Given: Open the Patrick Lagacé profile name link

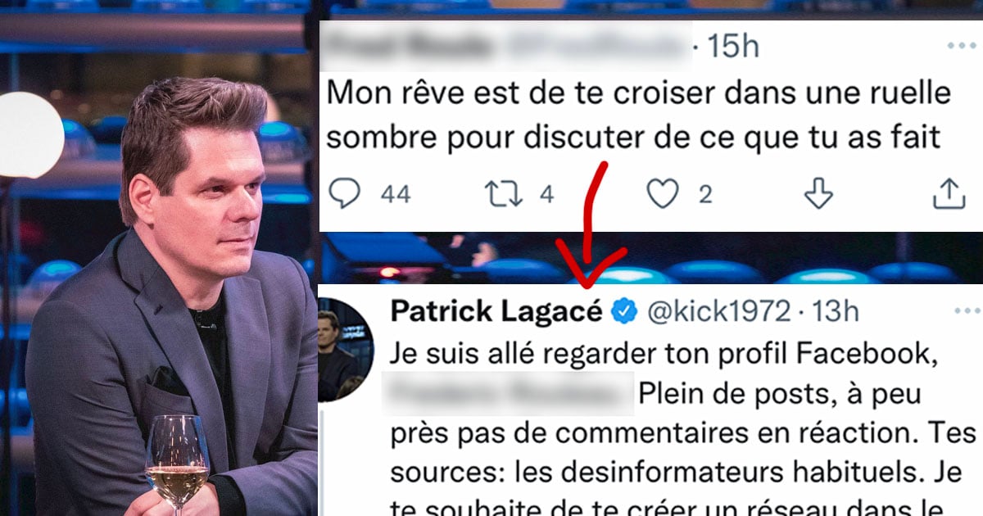Looking at the screenshot, I should [x=496, y=311].
